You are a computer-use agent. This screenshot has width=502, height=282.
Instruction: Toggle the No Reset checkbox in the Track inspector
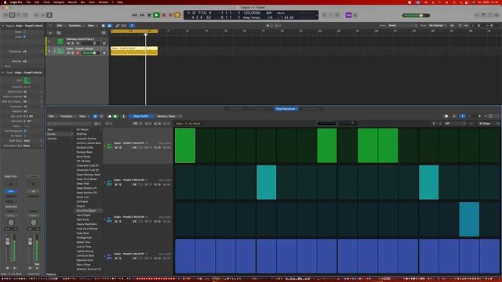[x=25, y=136]
